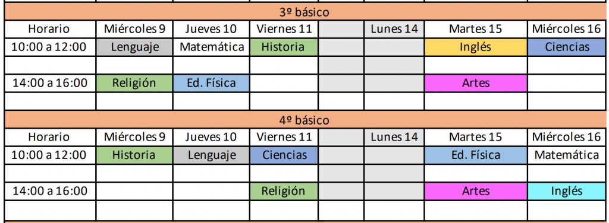The height and width of the screenshot is (223, 609).
Task: Click the Historia cell in 4º básico
Action: click(x=134, y=155)
